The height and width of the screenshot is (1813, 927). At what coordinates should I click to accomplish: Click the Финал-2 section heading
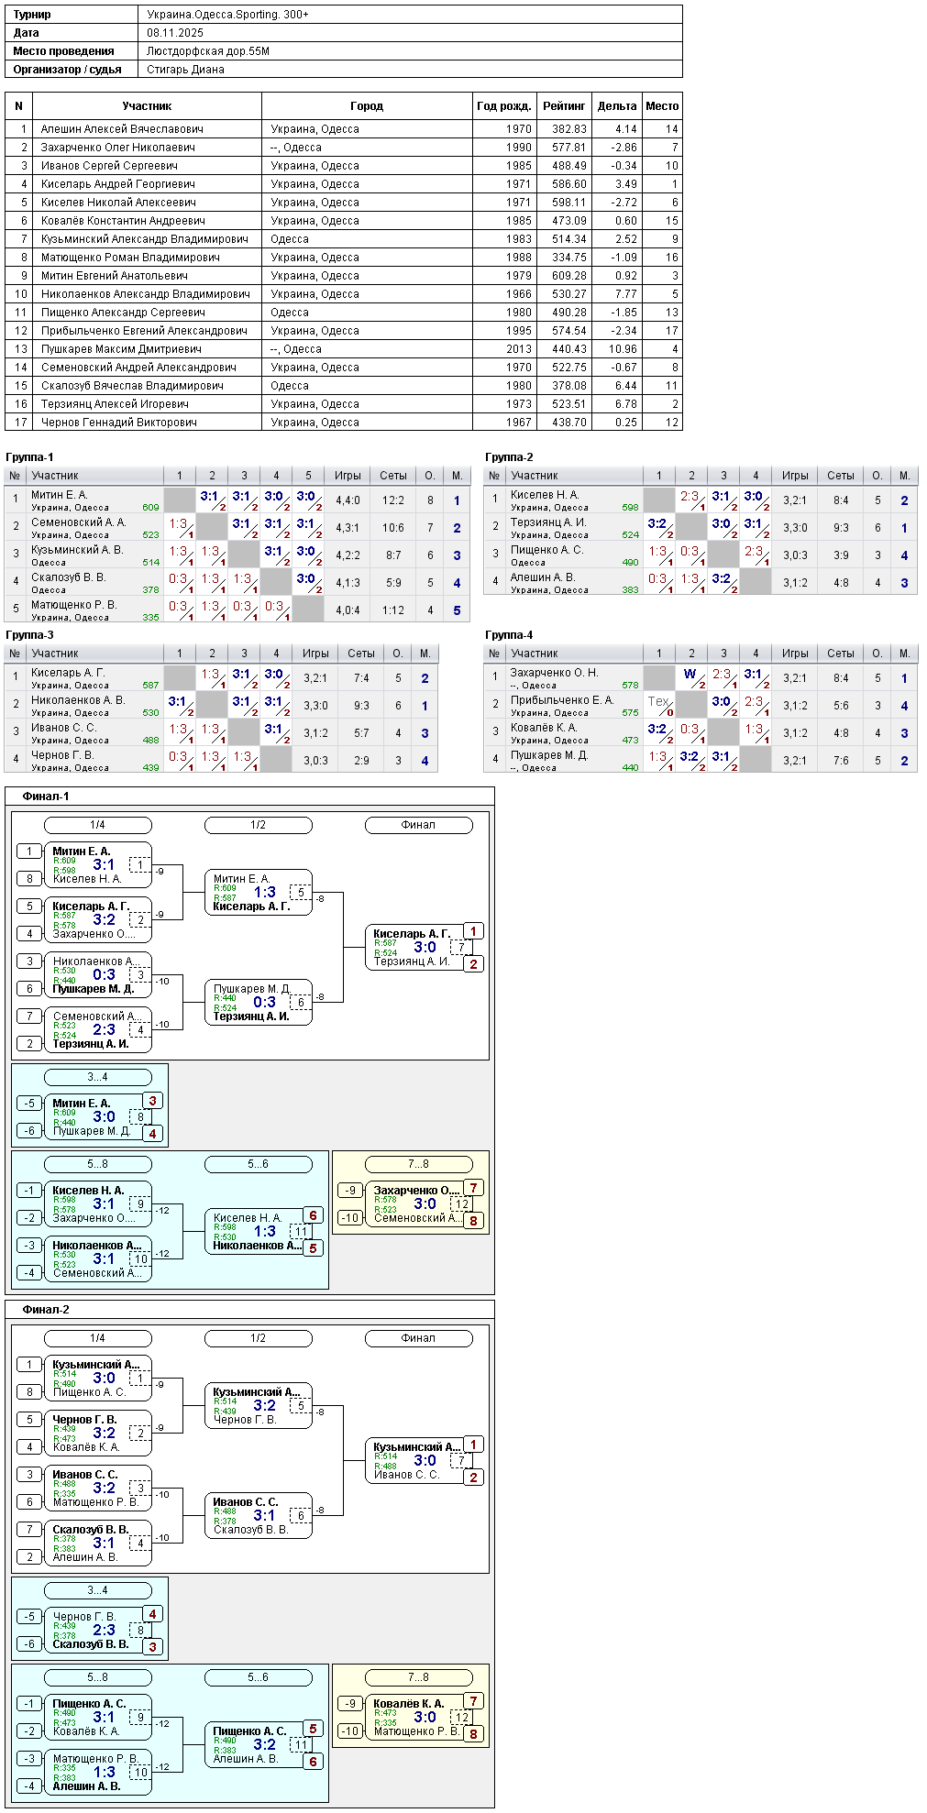coord(46,1310)
